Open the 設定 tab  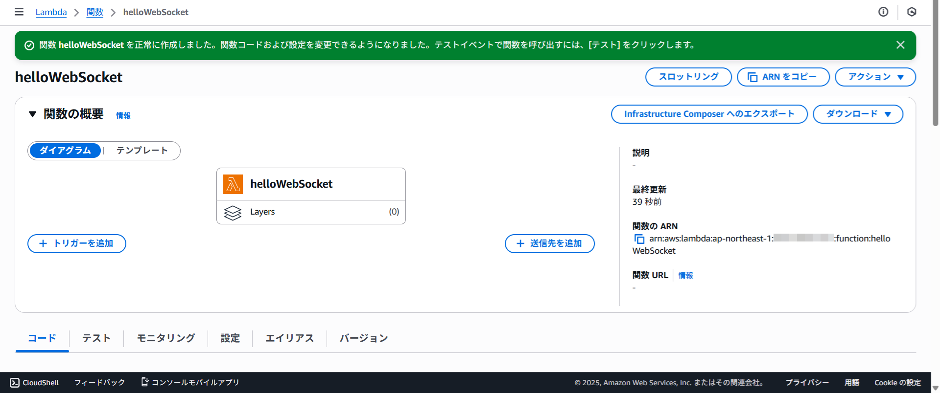click(230, 338)
